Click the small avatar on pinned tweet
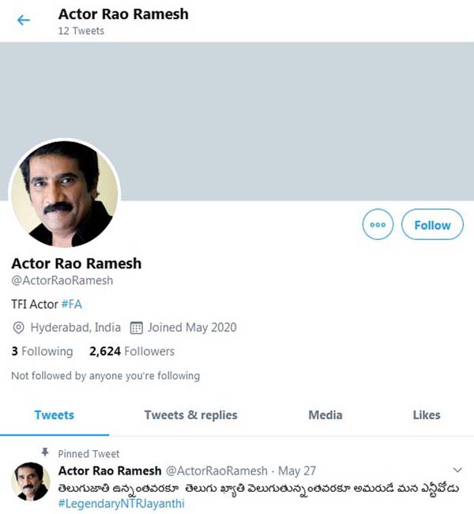 coord(32,481)
